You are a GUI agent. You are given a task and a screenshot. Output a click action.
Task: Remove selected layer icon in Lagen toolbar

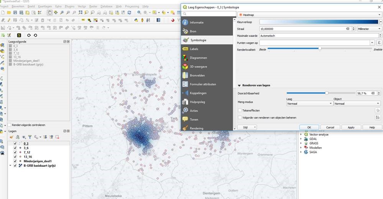coord(57,137)
